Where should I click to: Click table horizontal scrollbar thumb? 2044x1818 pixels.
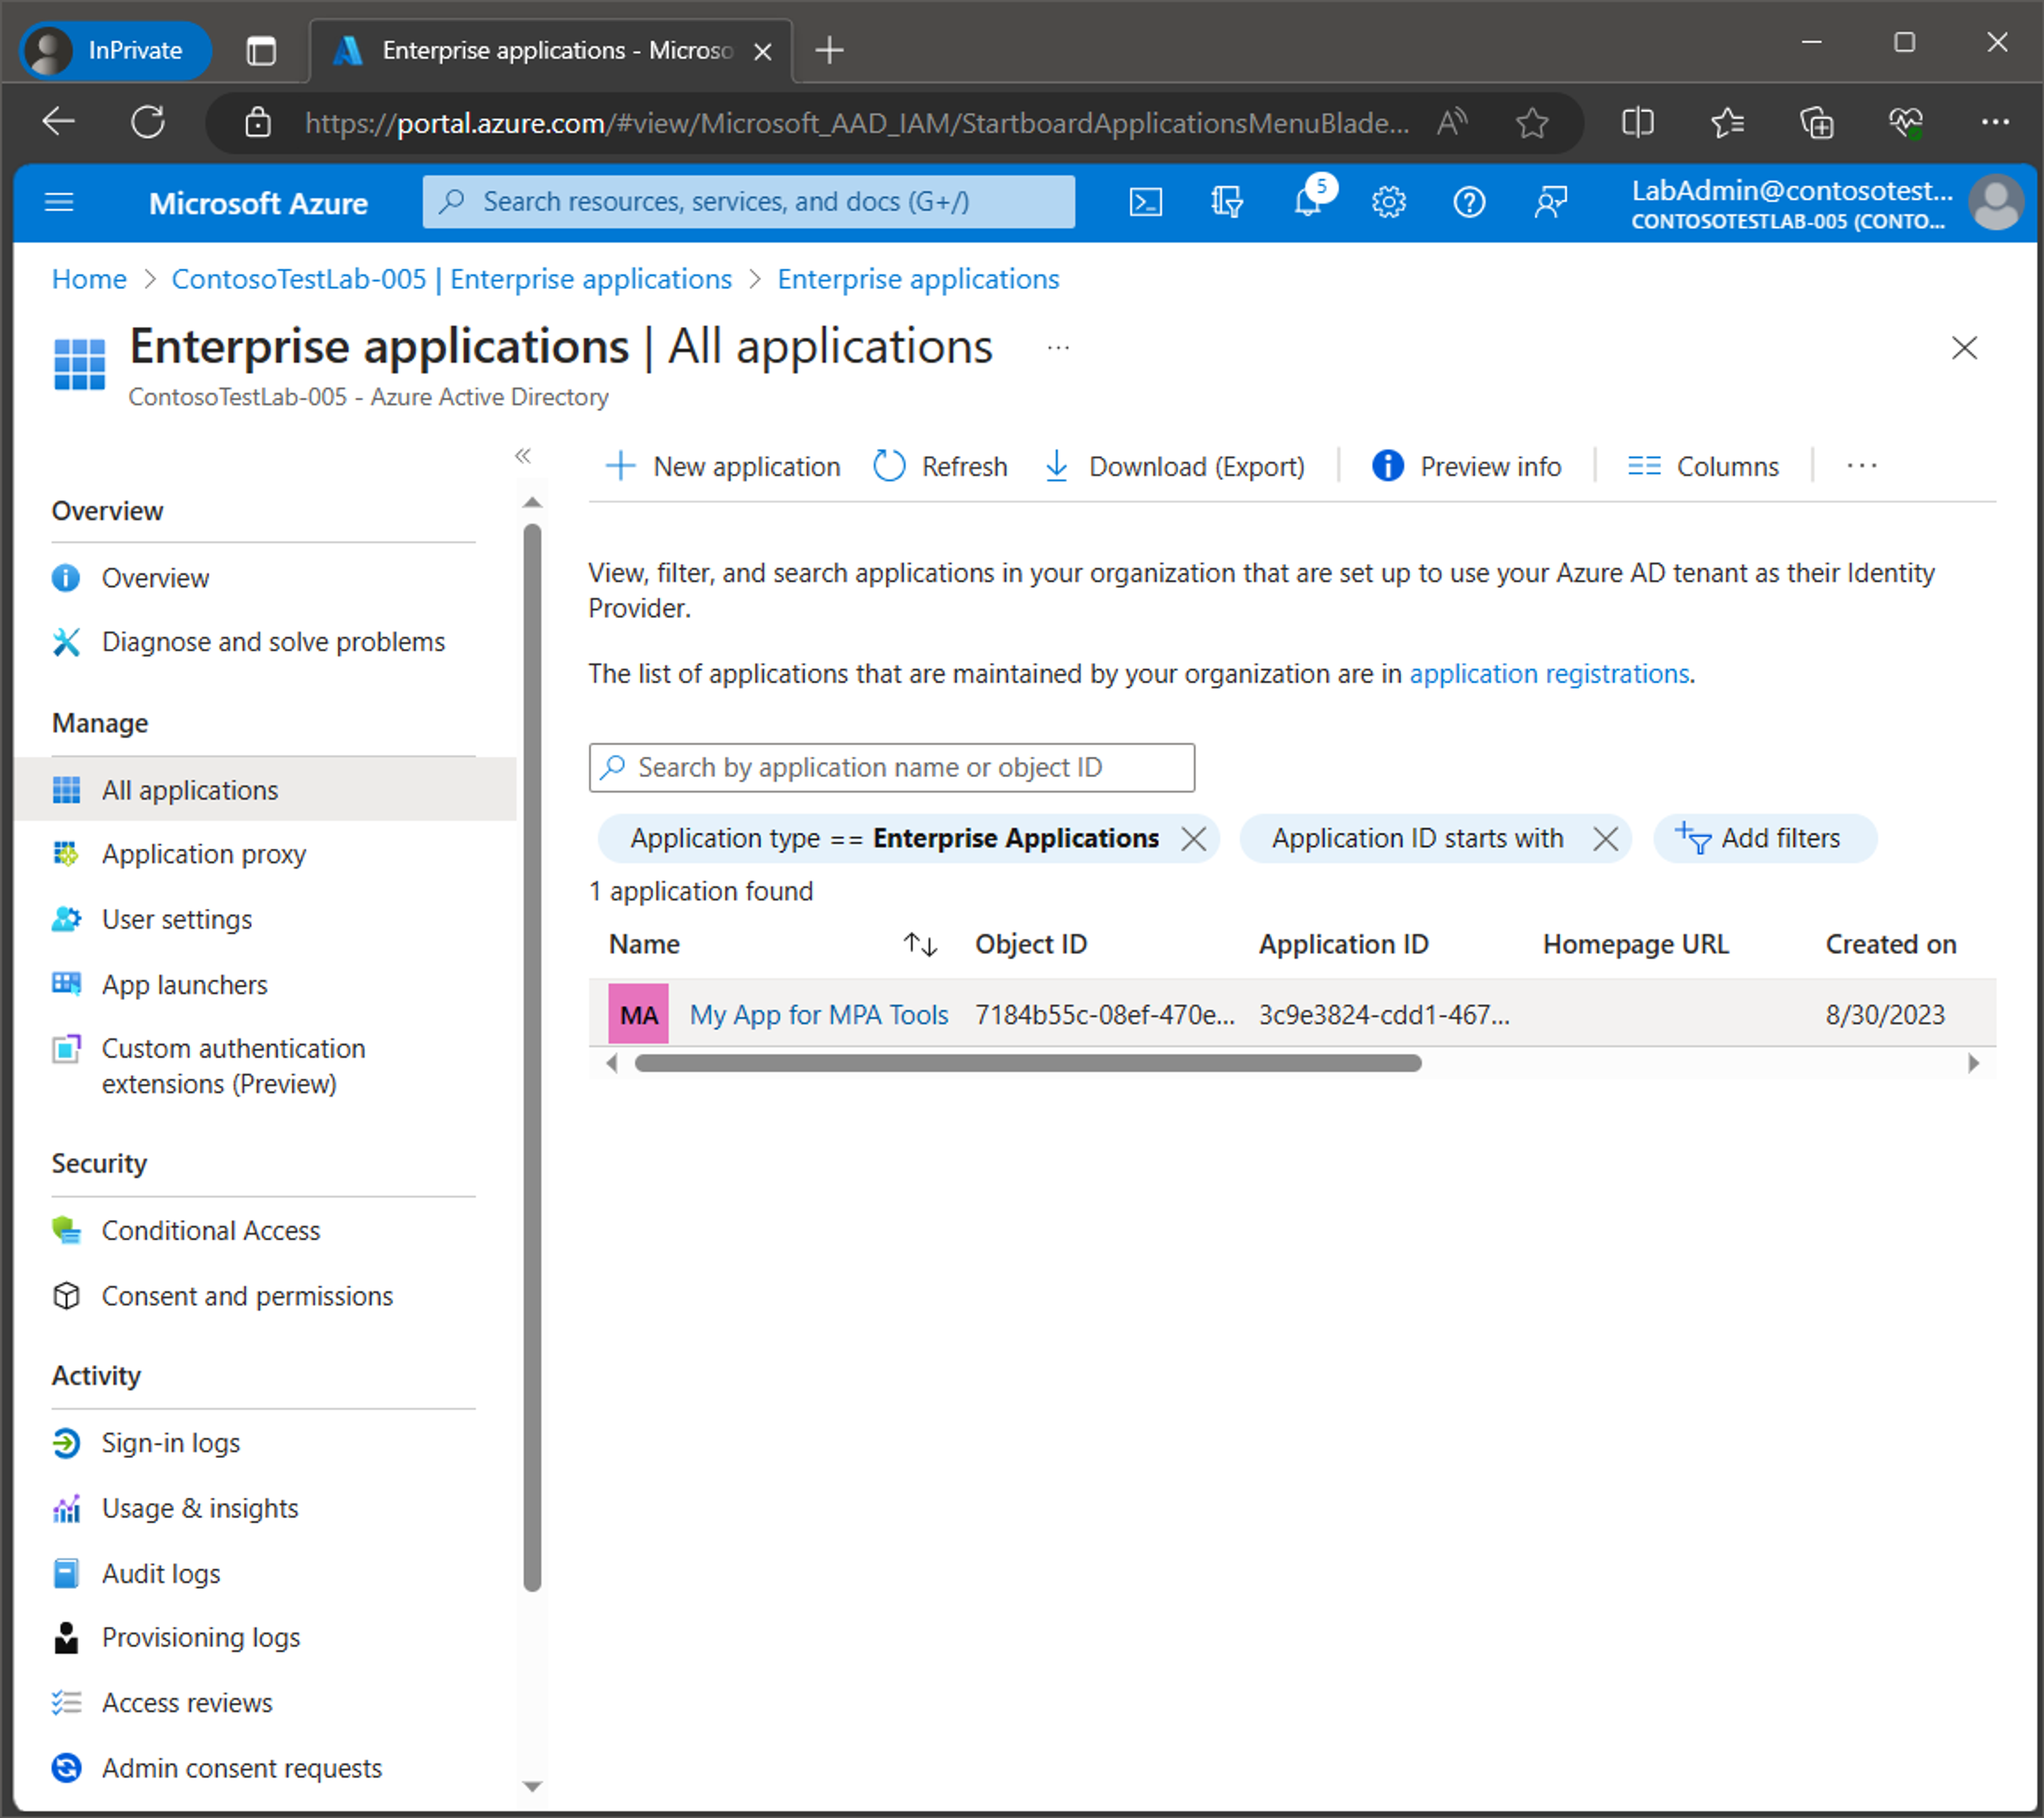click(1027, 1063)
